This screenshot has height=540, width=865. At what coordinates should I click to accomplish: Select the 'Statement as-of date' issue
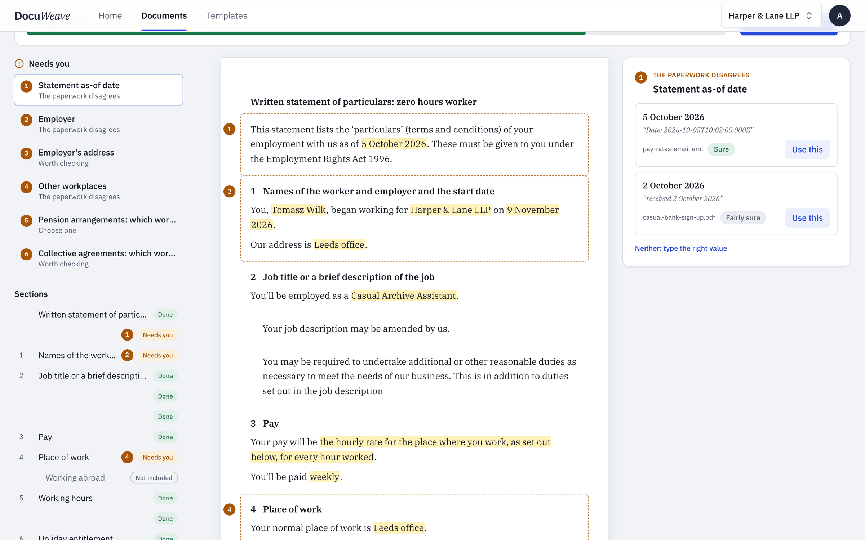98,90
